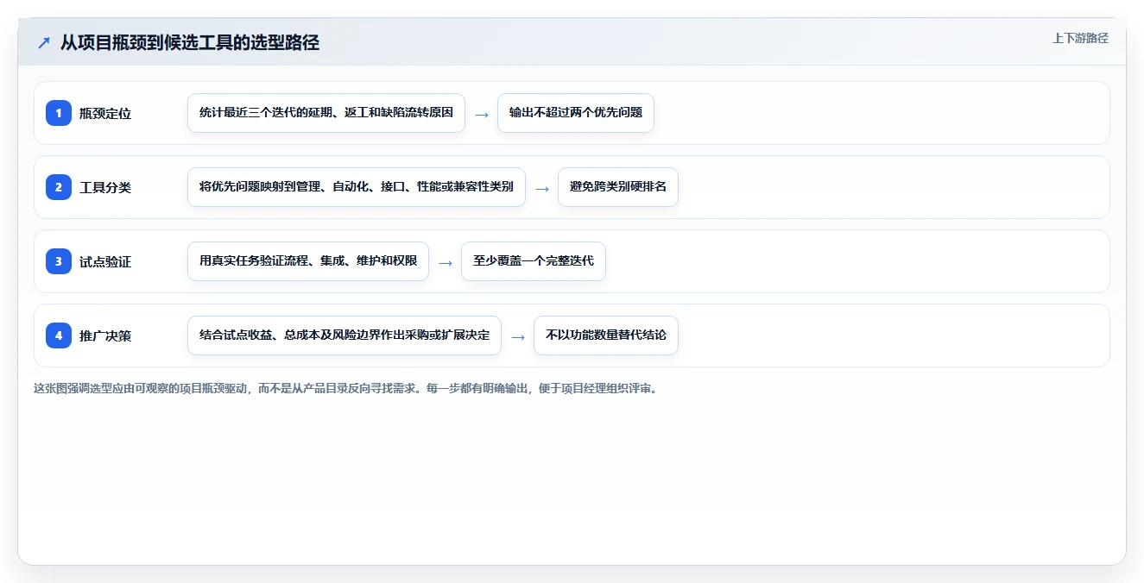Click the box 统计最近三个迭代的延期、返工和缺陷流转原因
Screen dimensions: 1144x583
(x=326, y=113)
